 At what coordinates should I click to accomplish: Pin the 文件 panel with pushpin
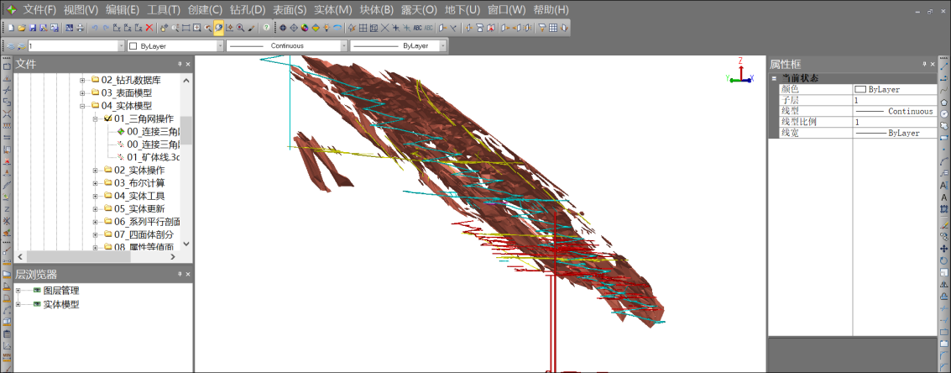179,64
